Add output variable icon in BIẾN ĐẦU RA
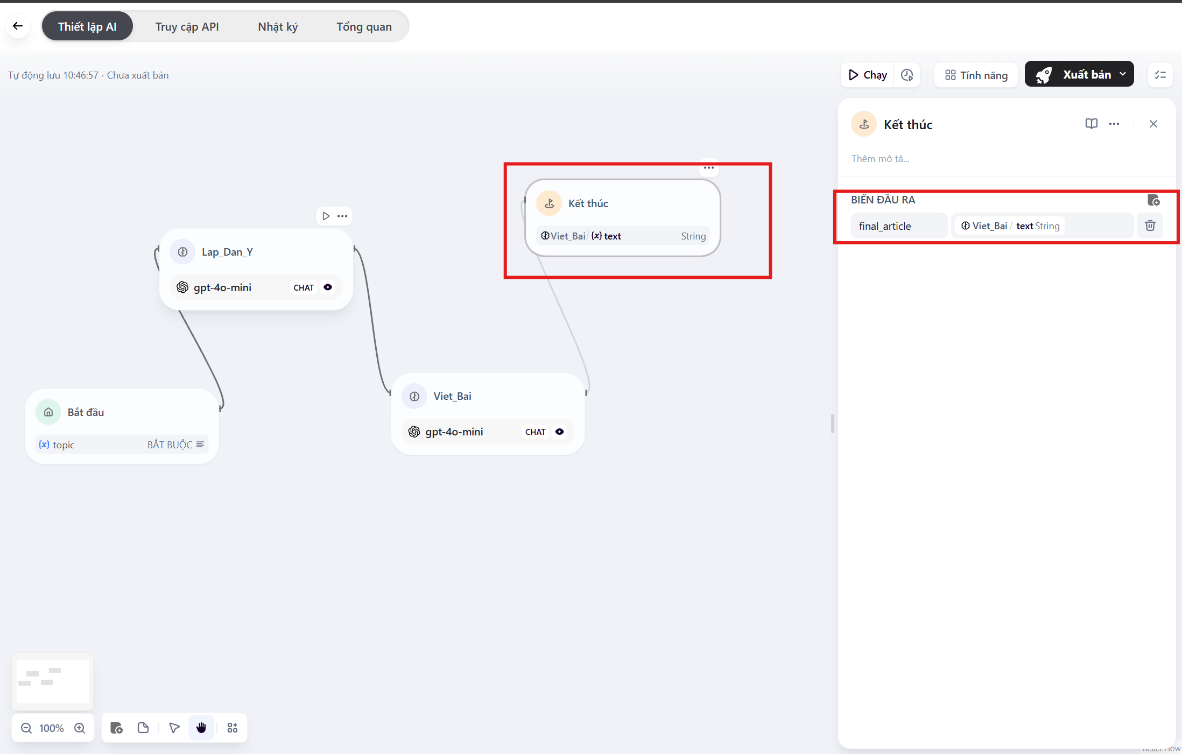 click(x=1153, y=200)
